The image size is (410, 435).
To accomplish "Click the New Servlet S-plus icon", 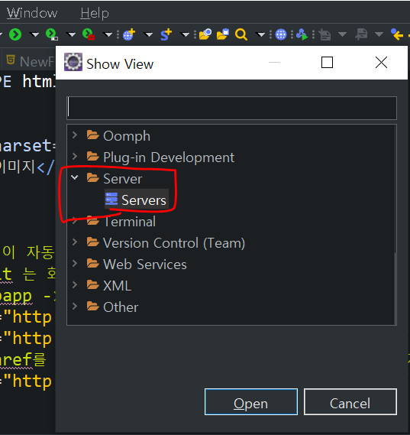I will coord(166,34).
